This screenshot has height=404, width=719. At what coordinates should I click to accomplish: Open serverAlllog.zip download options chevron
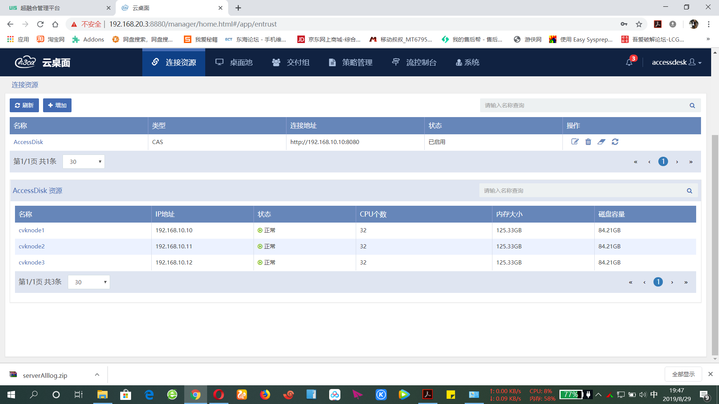coord(97,375)
